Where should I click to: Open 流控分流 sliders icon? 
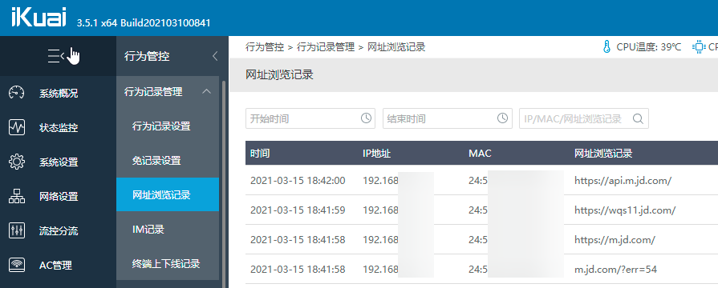17,230
